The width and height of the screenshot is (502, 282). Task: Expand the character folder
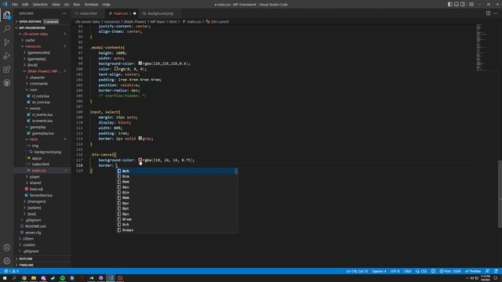[37, 78]
